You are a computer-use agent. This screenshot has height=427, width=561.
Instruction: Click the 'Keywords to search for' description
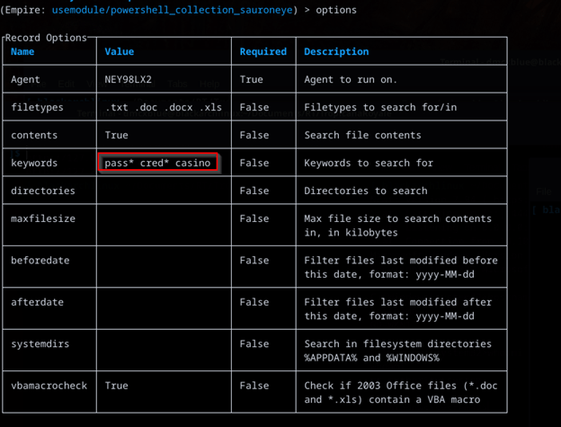369,163
